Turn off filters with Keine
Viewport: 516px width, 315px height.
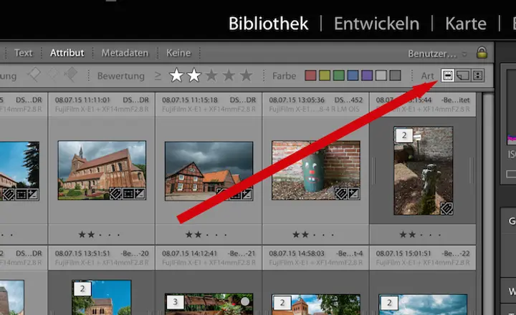tap(178, 52)
